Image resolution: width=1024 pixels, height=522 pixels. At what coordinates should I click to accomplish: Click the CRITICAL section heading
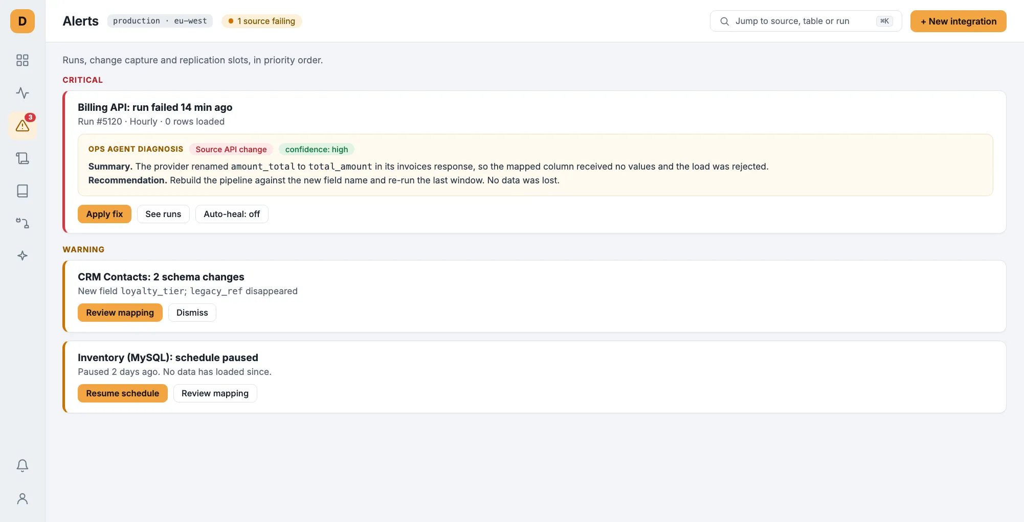coord(83,80)
